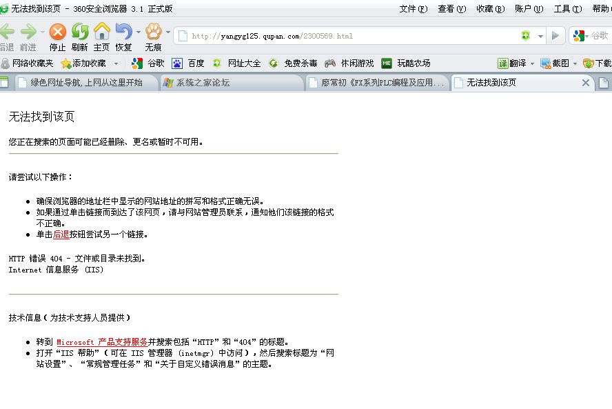This screenshot has width=612, height=409.
Task: Click the Stop (停止) loading button
Action: (58, 32)
